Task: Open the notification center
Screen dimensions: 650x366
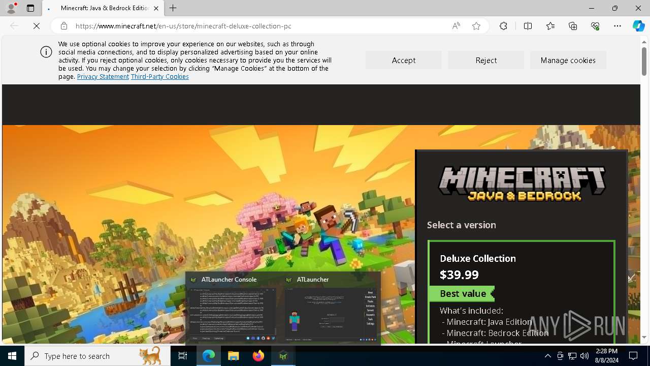Action: [x=633, y=356]
